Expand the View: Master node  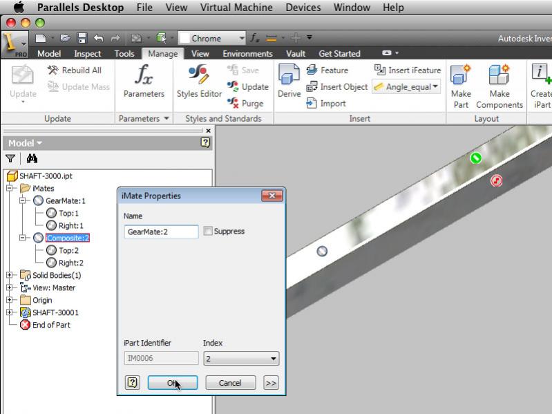point(10,288)
